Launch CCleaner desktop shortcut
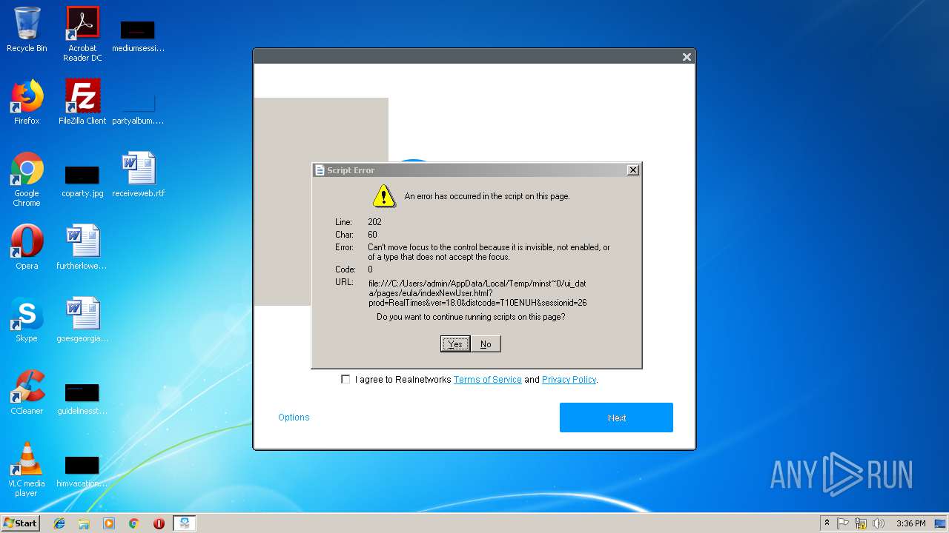949x533 pixels. click(x=27, y=392)
